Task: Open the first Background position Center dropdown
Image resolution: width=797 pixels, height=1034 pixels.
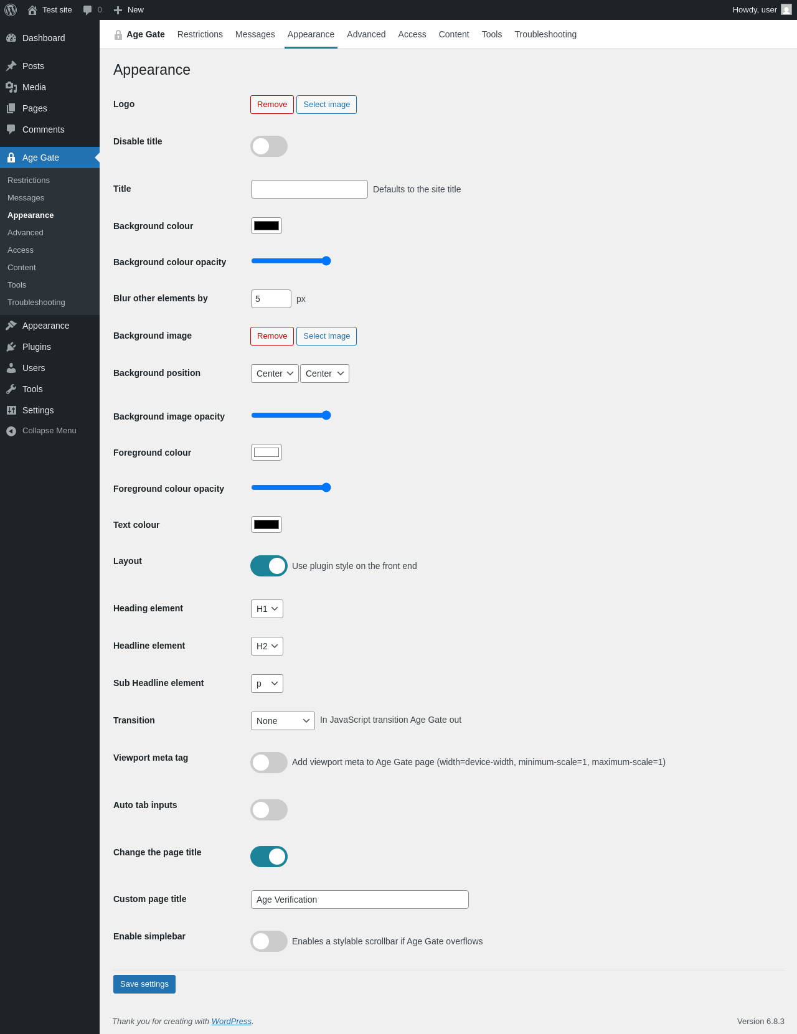Action: click(275, 374)
